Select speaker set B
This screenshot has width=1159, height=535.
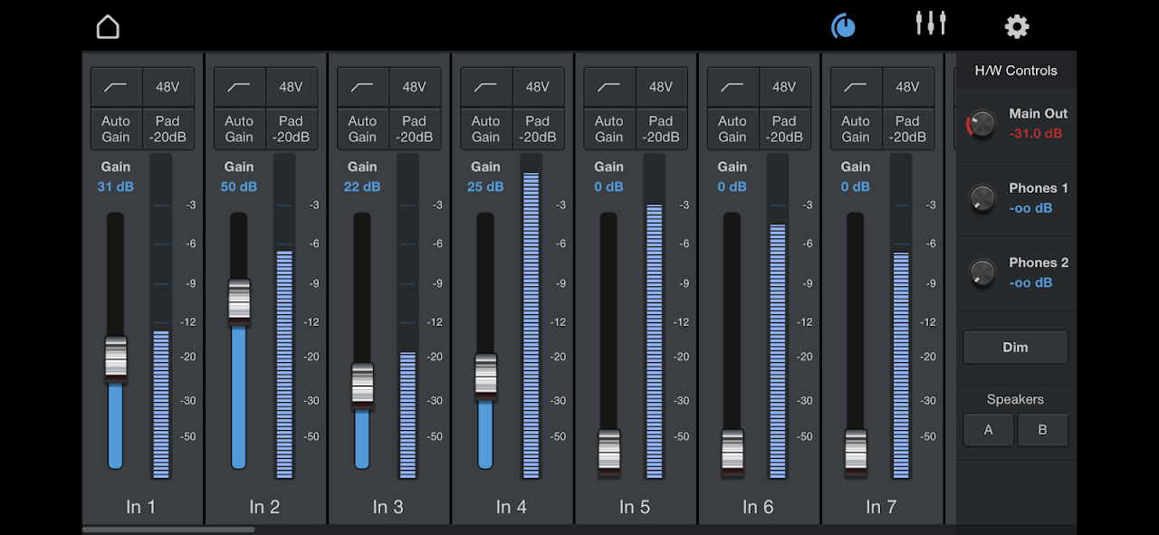click(x=1042, y=430)
